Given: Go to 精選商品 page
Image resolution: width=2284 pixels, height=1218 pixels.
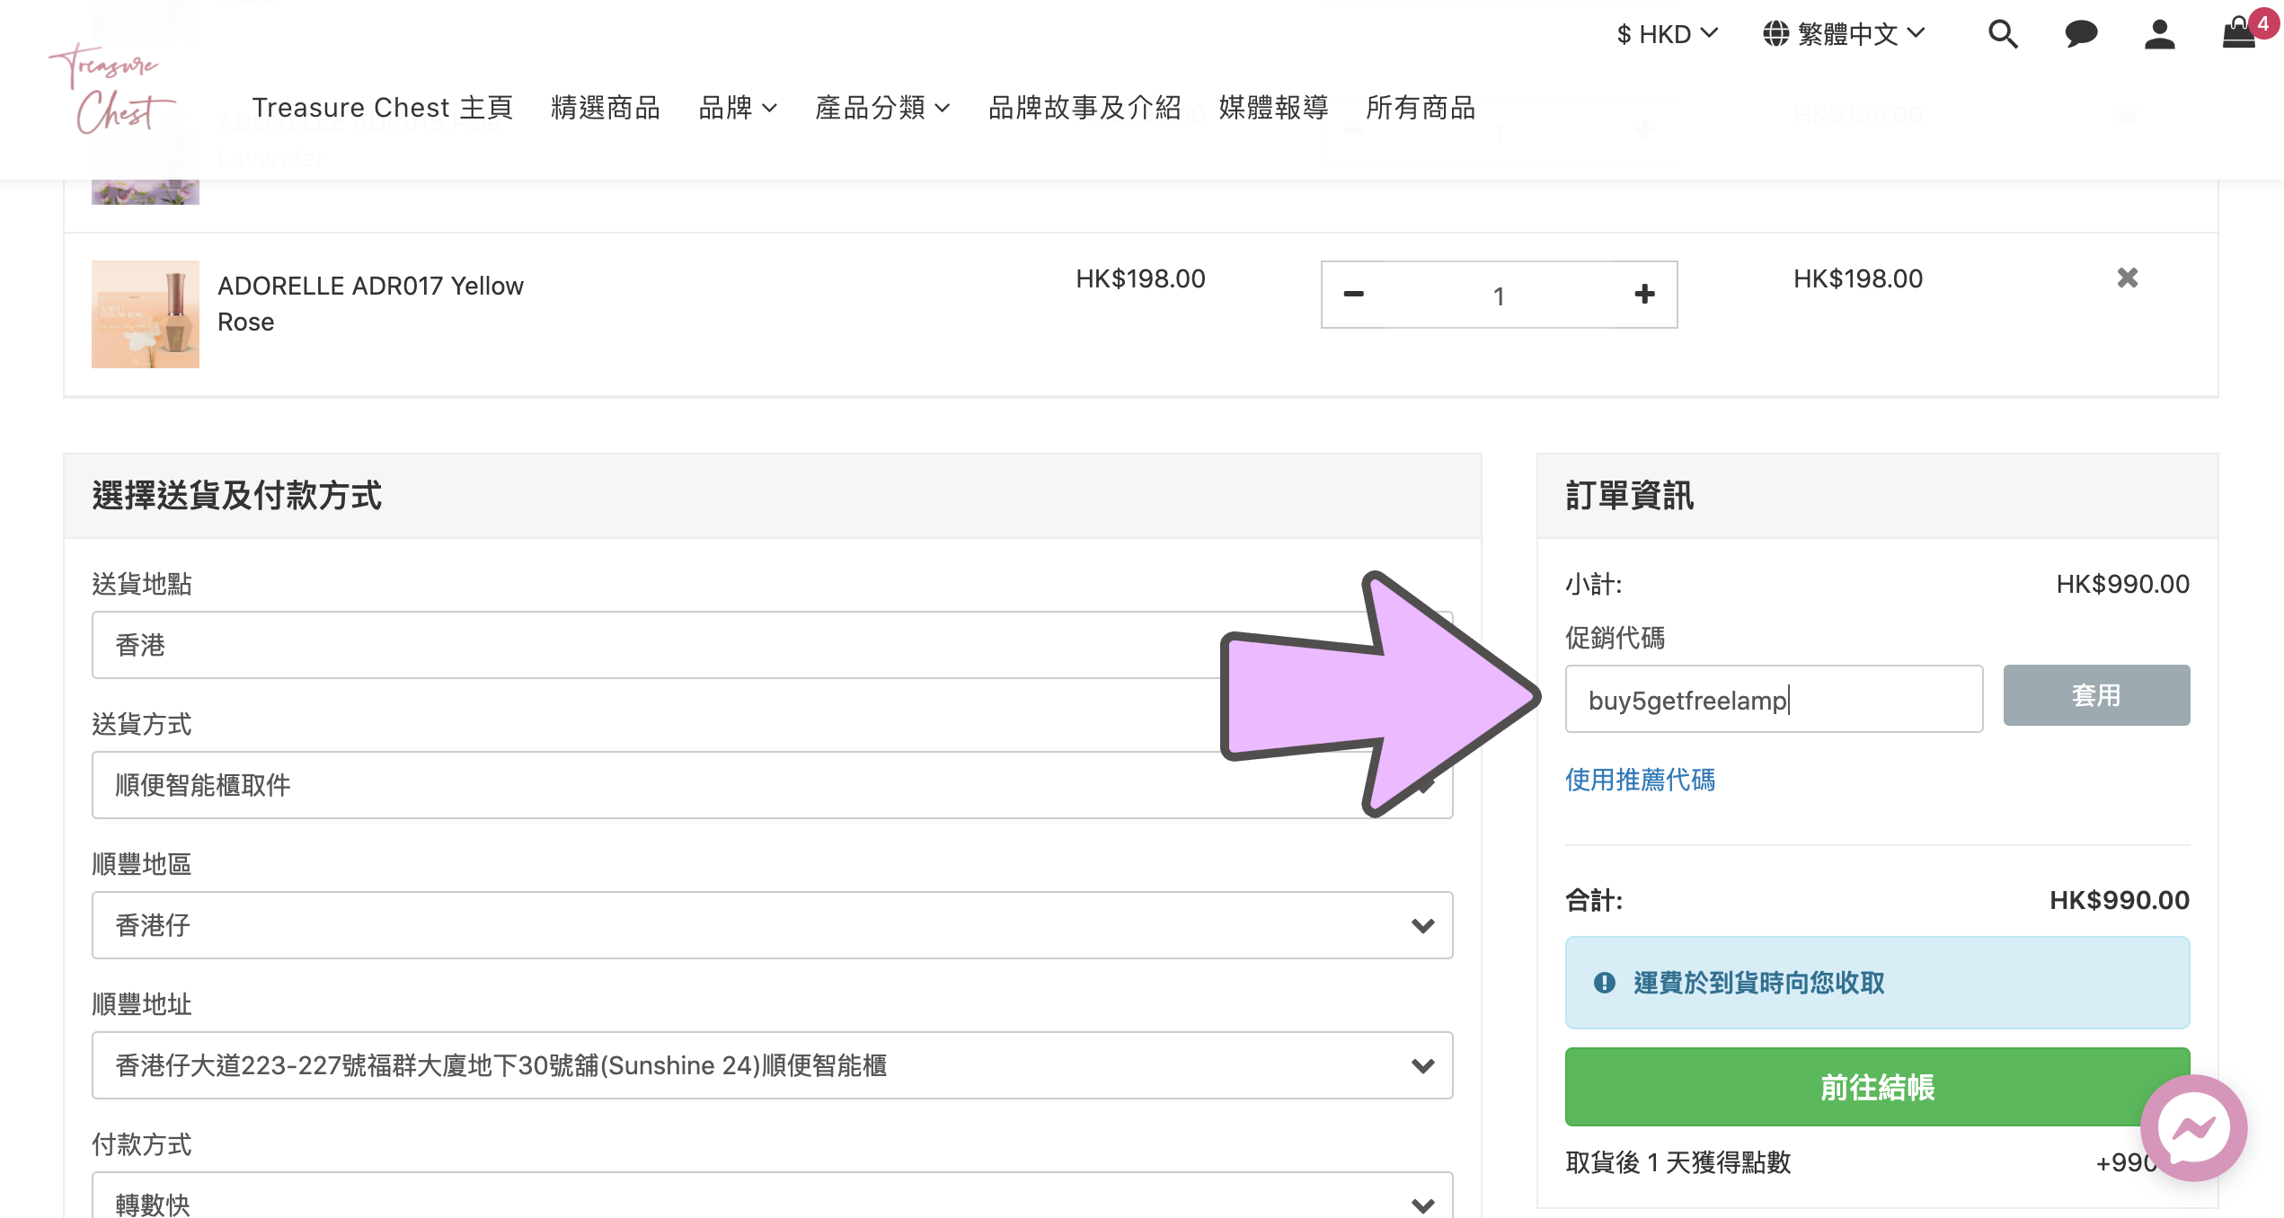Looking at the screenshot, I should coord(606,108).
